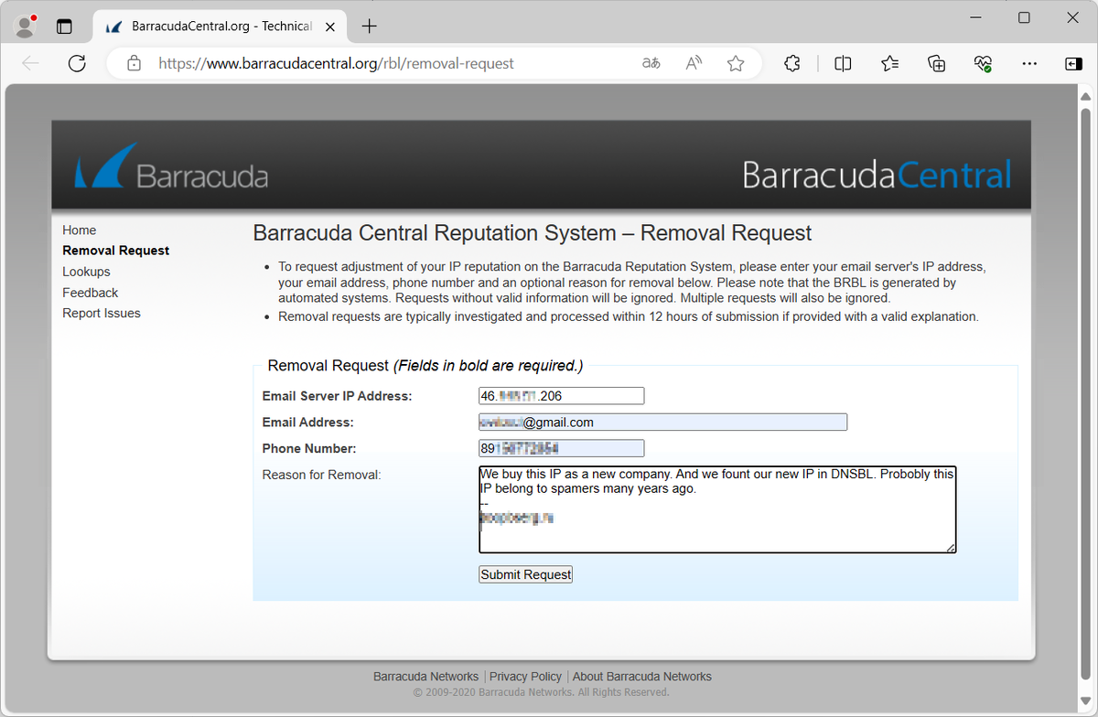
Task: Click the 'Phone Number:' label
Action: pos(309,448)
